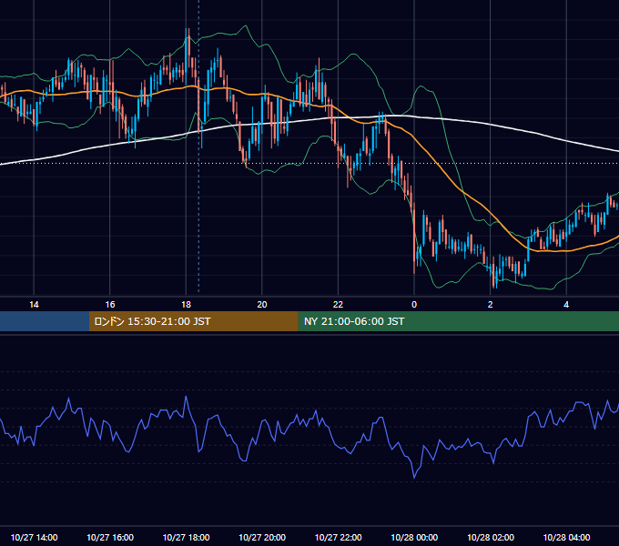Click the 16 hour label on price chart axis
This screenshot has height=546, width=619.
[x=110, y=305]
